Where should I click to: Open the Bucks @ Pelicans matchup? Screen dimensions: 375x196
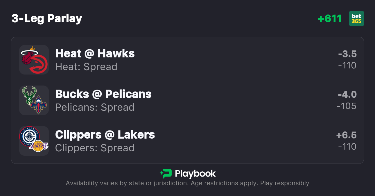coord(103,94)
